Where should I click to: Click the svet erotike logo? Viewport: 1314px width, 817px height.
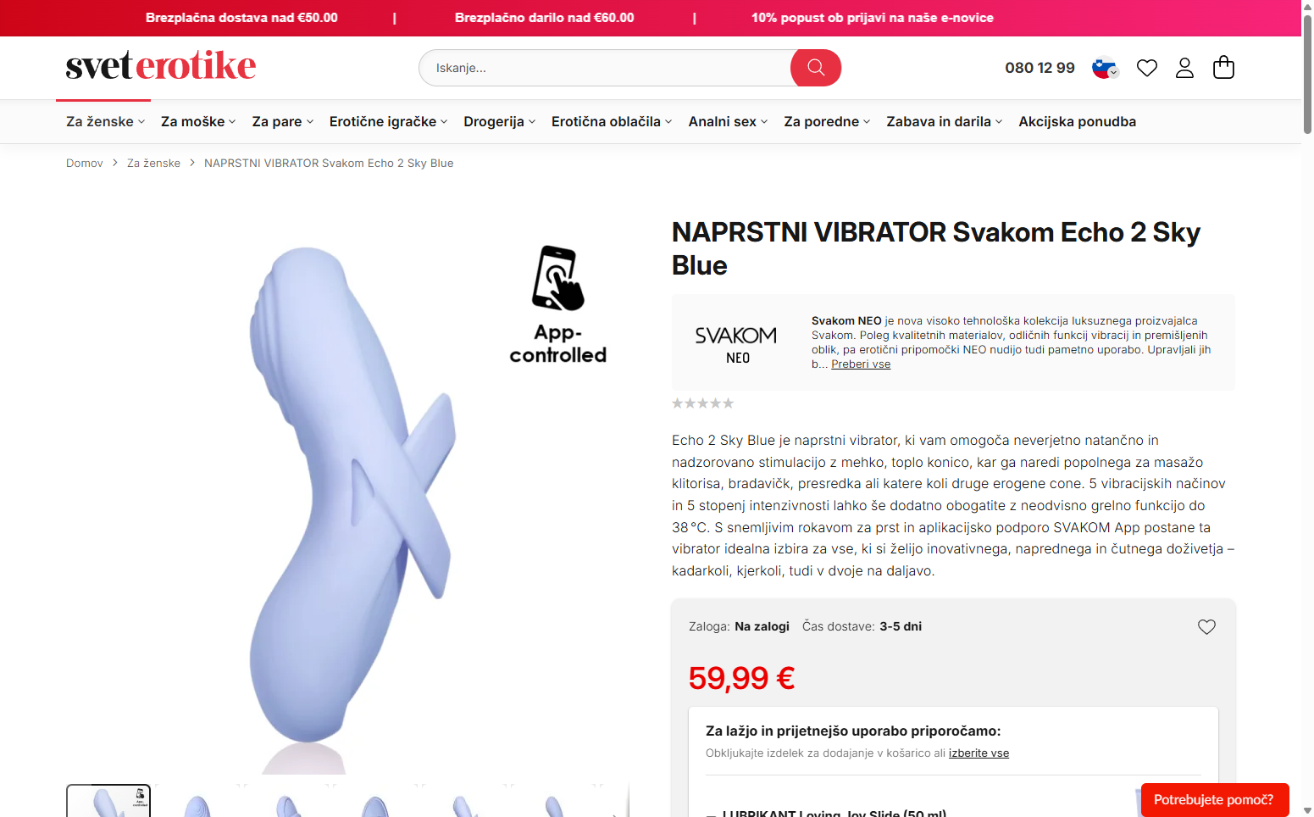pyautogui.click(x=161, y=65)
